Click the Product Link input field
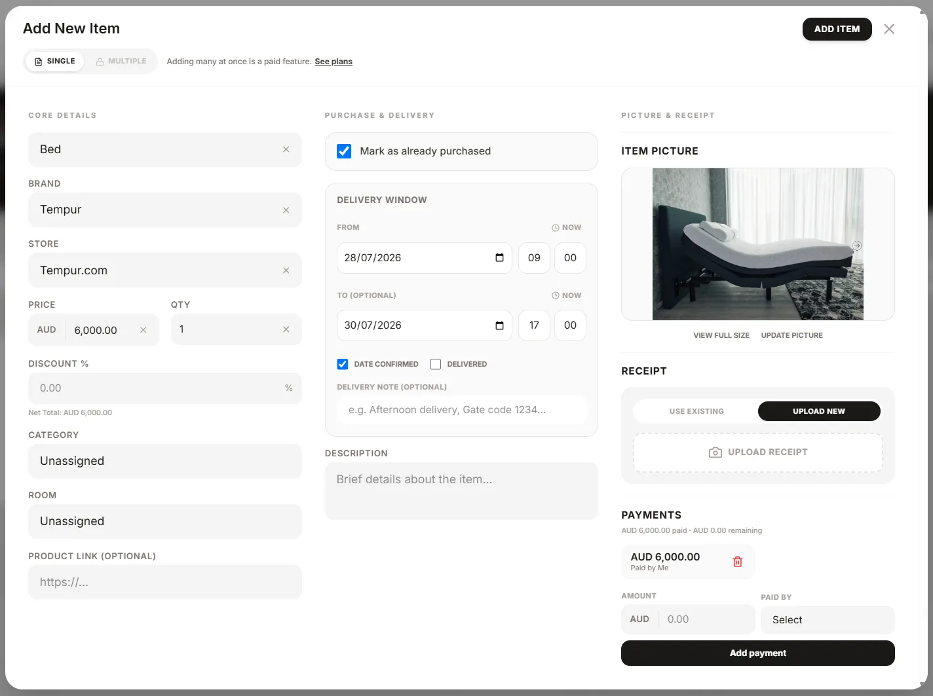This screenshot has height=696, width=933. click(165, 582)
